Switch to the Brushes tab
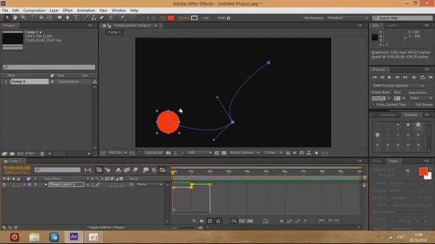This screenshot has width=435, height=244. click(411, 115)
